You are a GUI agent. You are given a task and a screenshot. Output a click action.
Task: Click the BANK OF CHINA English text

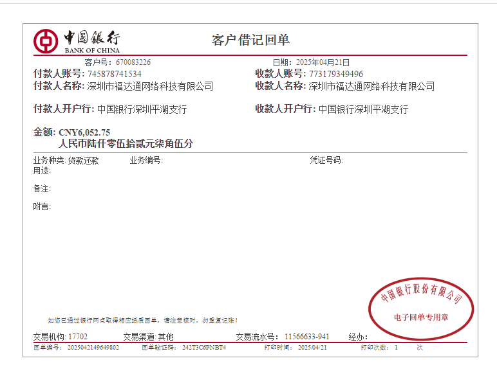[x=92, y=50]
